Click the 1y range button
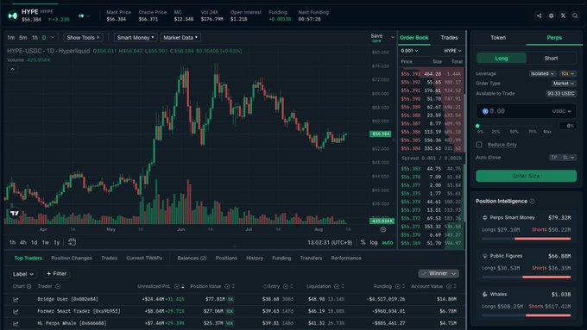Screen dimensions: 587x330 tap(56, 243)
